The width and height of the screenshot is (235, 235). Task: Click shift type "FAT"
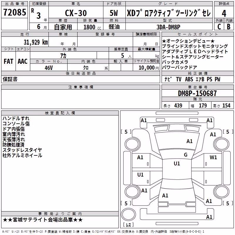pos(9,61)
